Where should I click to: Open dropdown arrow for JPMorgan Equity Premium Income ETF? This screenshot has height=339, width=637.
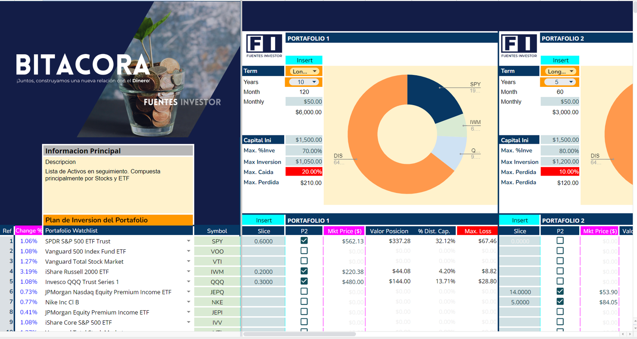[189, 312]
